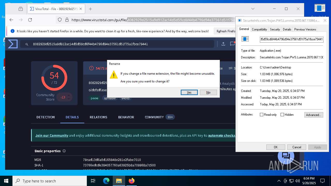331x186 pixels.
Task: Open the General tab in Properties
Action: coord(244,29)
